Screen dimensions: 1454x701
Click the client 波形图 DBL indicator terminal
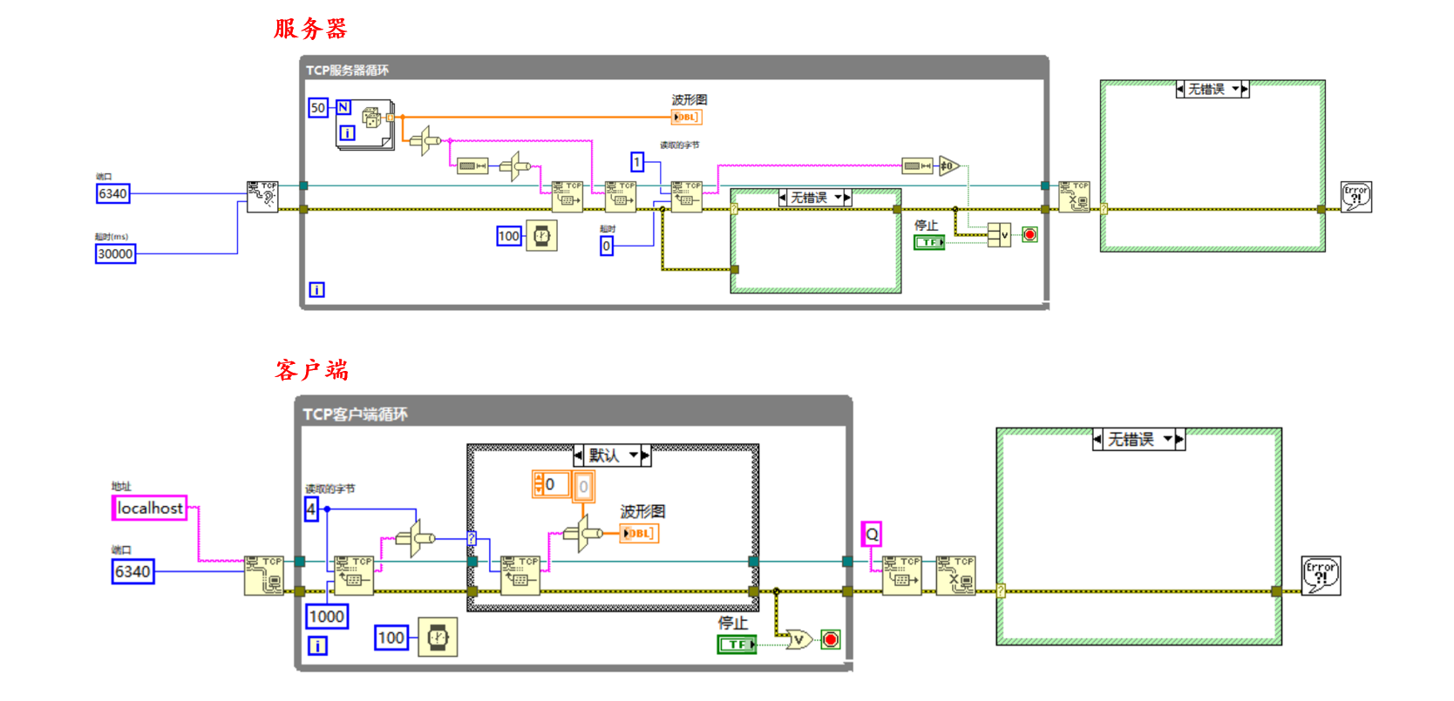tap(639, 533)
